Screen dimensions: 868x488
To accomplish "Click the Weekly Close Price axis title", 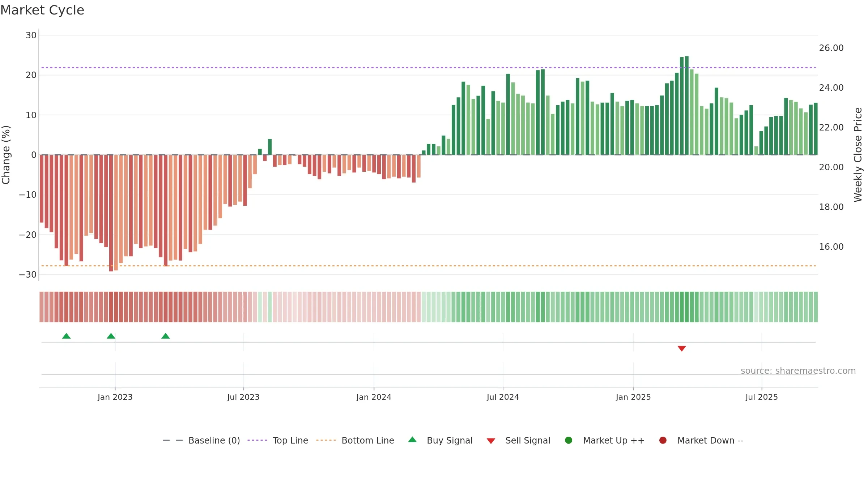I will (858, 155).
